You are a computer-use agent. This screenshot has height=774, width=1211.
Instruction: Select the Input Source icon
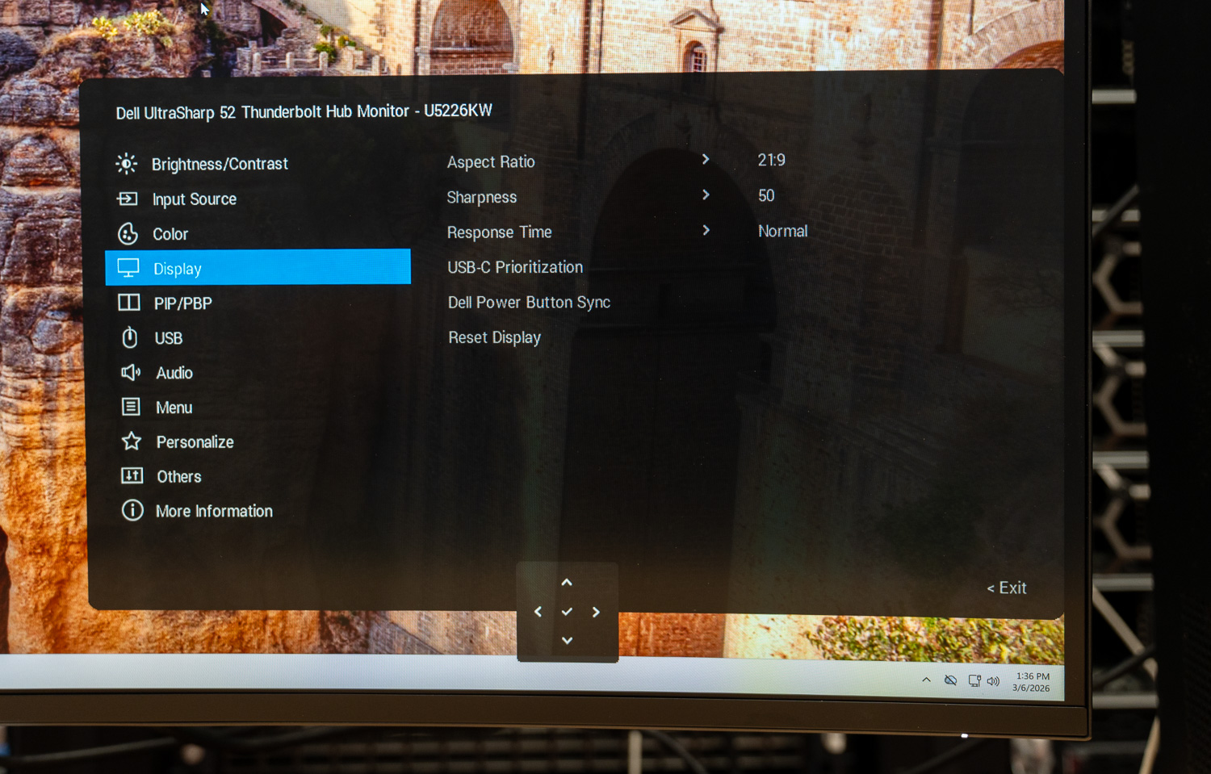[128, 199]
